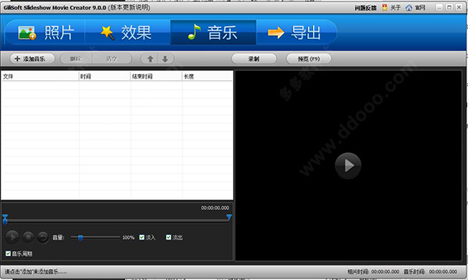This screenshot has width=468, height=280.
Task: Click the home icon next to 官网
Action: [409, 8]
